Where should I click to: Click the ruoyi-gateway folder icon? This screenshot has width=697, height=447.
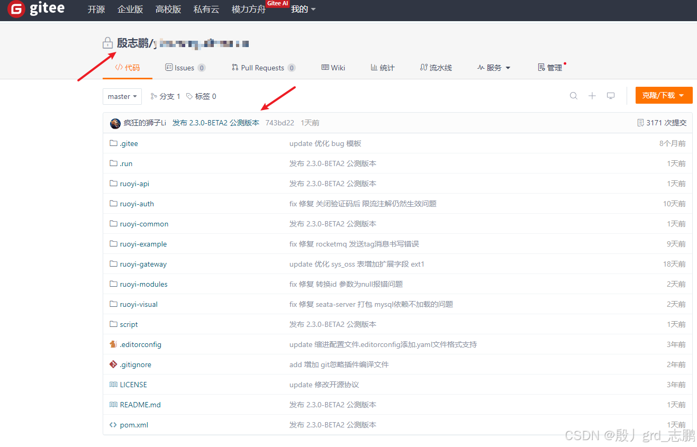(x=113, y=264)
